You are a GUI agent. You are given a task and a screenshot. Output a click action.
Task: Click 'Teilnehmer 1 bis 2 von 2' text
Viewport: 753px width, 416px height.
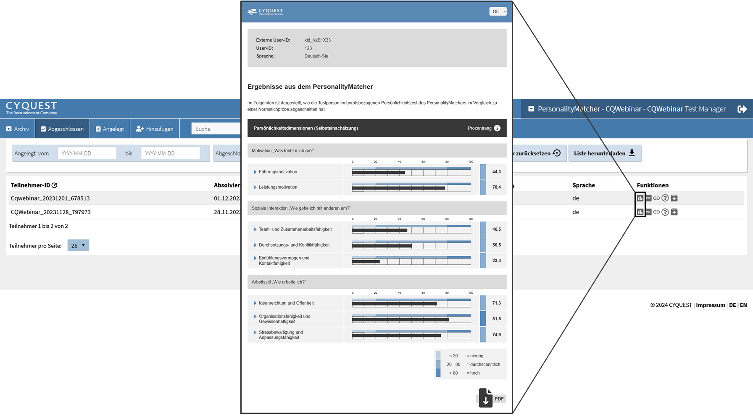coord(39,226)
